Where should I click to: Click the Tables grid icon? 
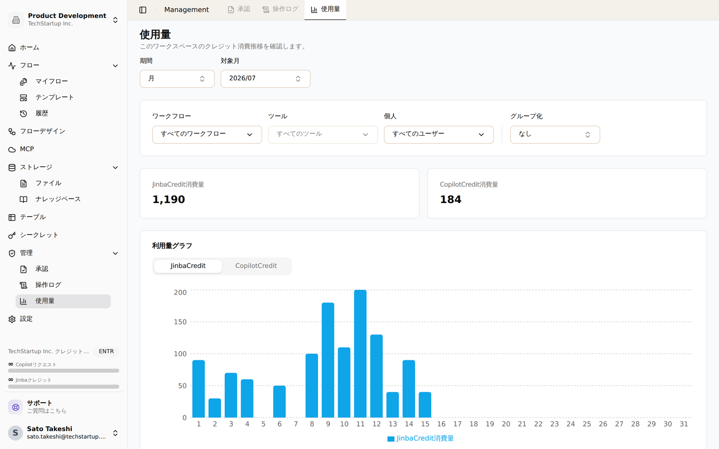[x=12, y=218]
